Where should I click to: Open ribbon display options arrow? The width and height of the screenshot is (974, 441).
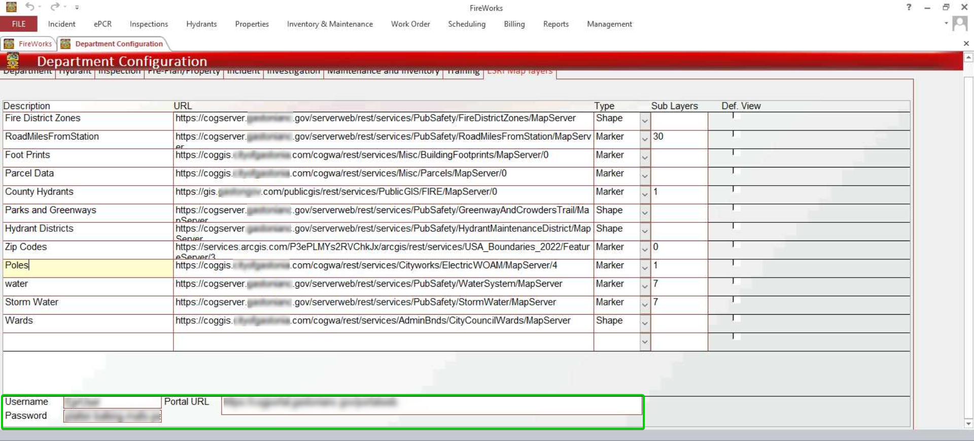[946, 23]
